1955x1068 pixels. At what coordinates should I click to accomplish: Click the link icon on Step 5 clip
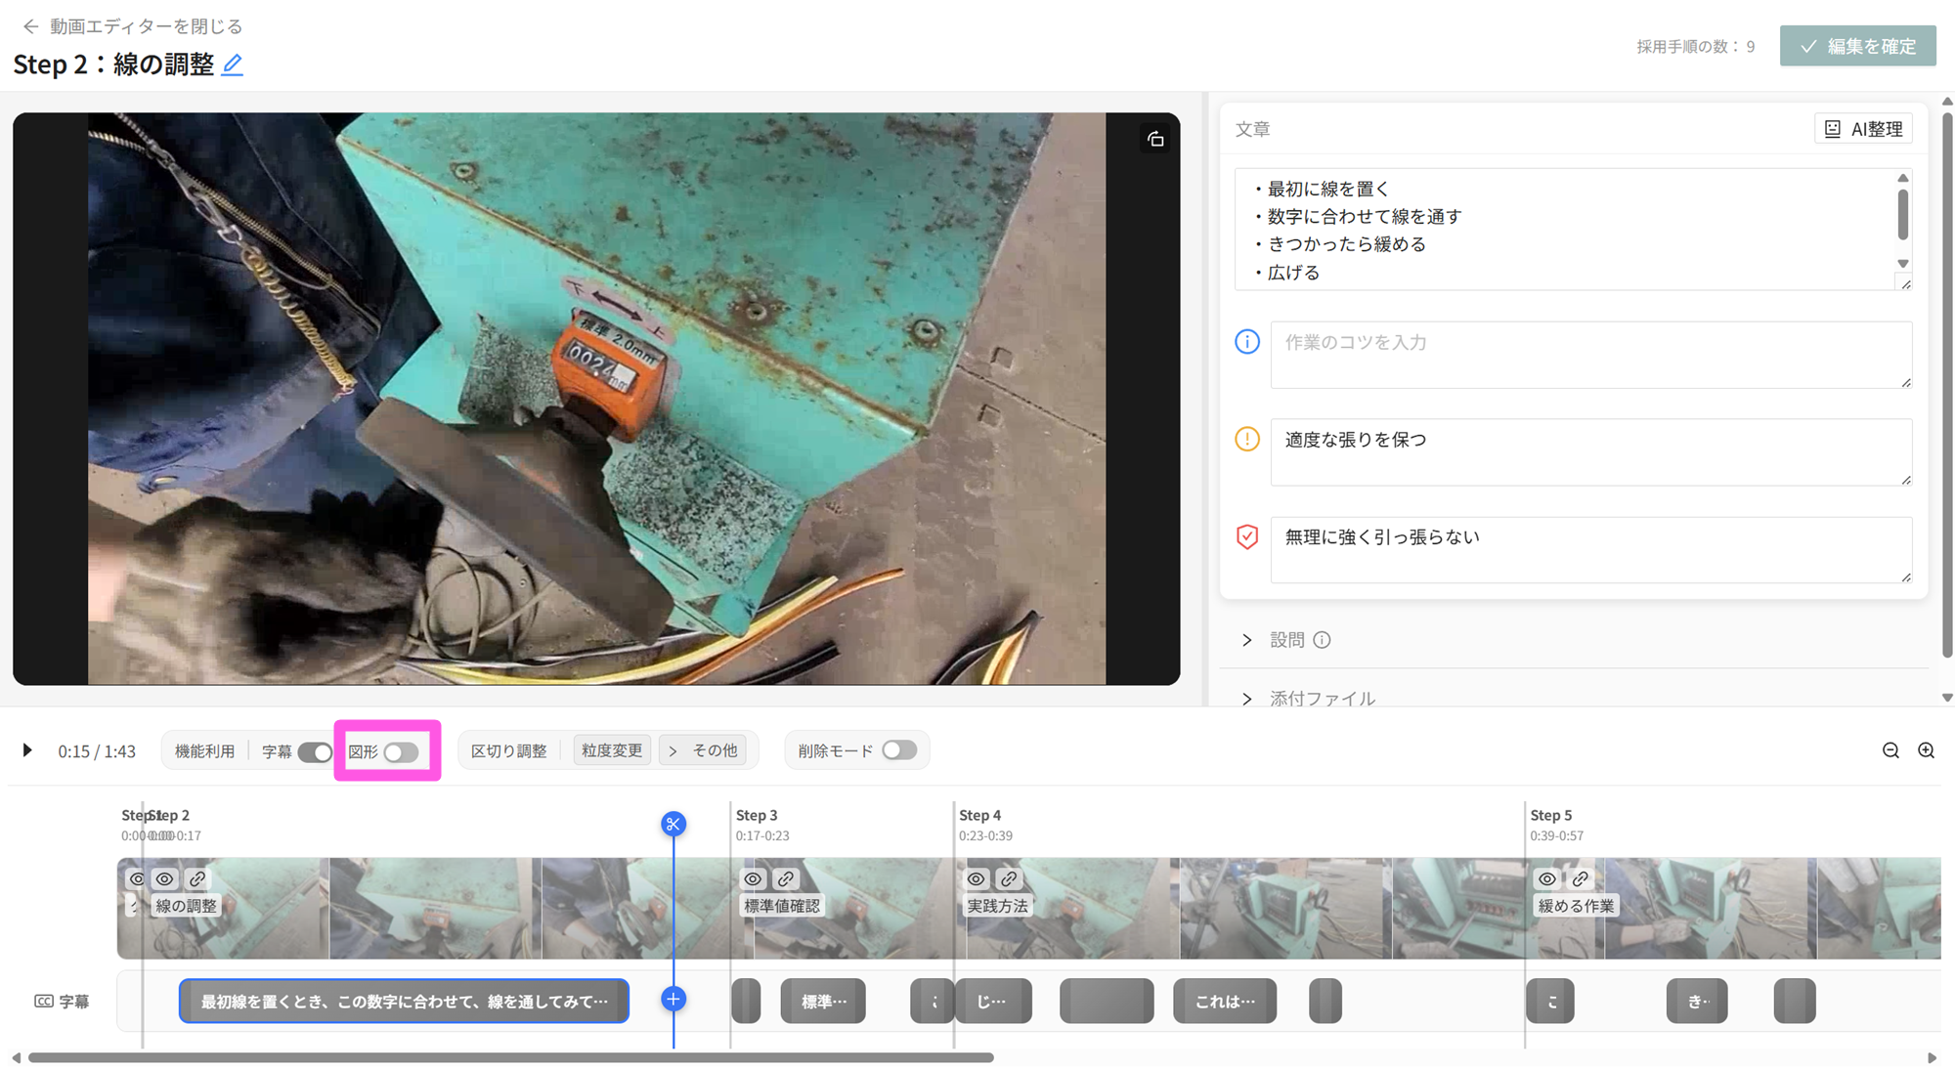[x=1580, y=878]
